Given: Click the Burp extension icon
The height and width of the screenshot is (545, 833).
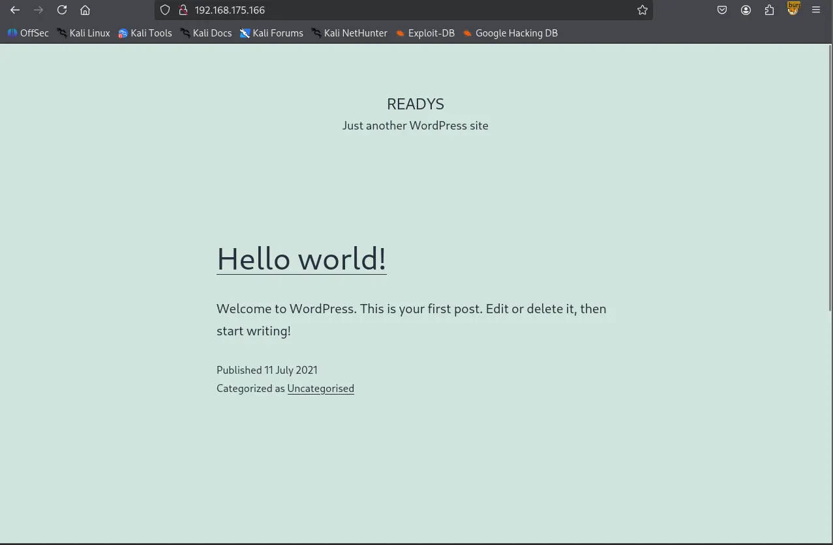Looking at the screenshot, I should [793, 9].
